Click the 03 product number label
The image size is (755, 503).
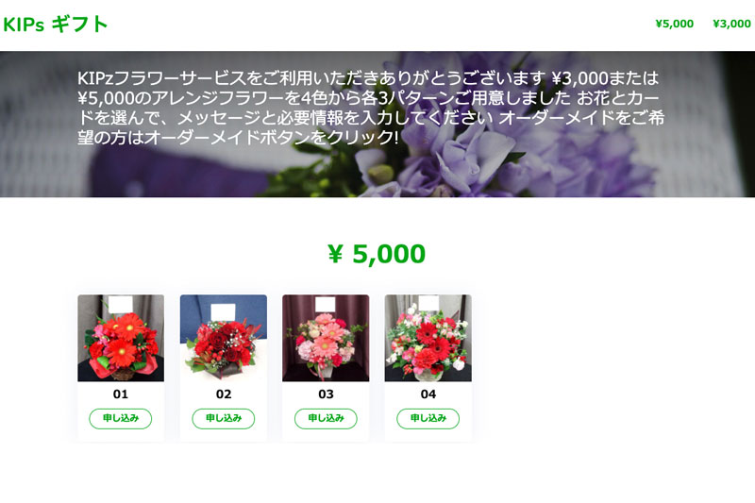point(326,394)
